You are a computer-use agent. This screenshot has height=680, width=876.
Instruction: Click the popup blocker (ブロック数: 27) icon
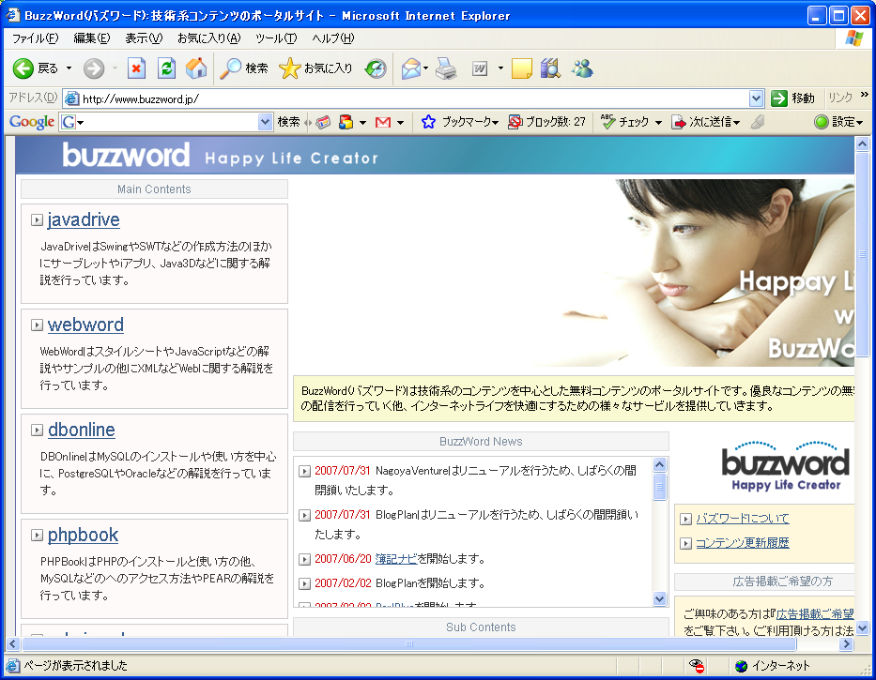pyautogui.click(x=515, y=122)
